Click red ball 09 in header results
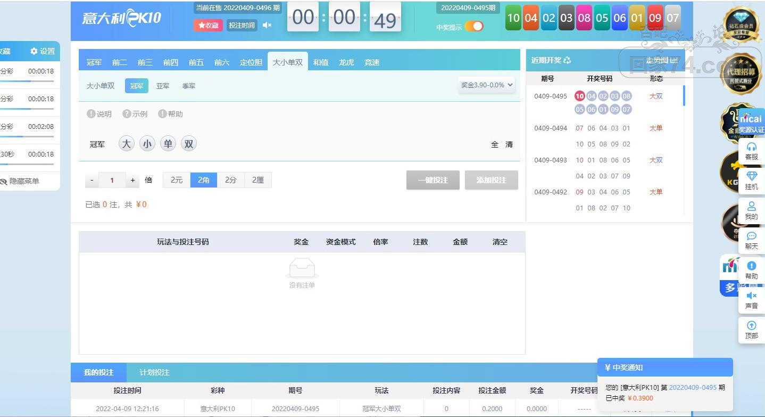The image size is (765, 417). point(655,18)
